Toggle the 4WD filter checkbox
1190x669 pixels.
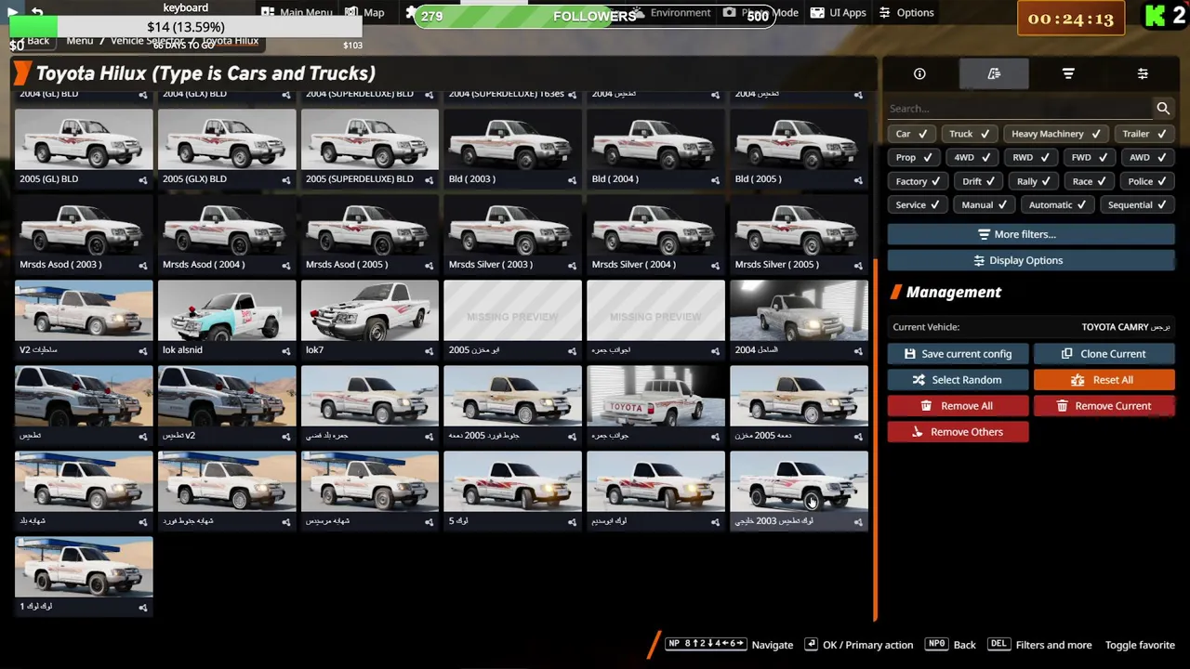[972, 158]
